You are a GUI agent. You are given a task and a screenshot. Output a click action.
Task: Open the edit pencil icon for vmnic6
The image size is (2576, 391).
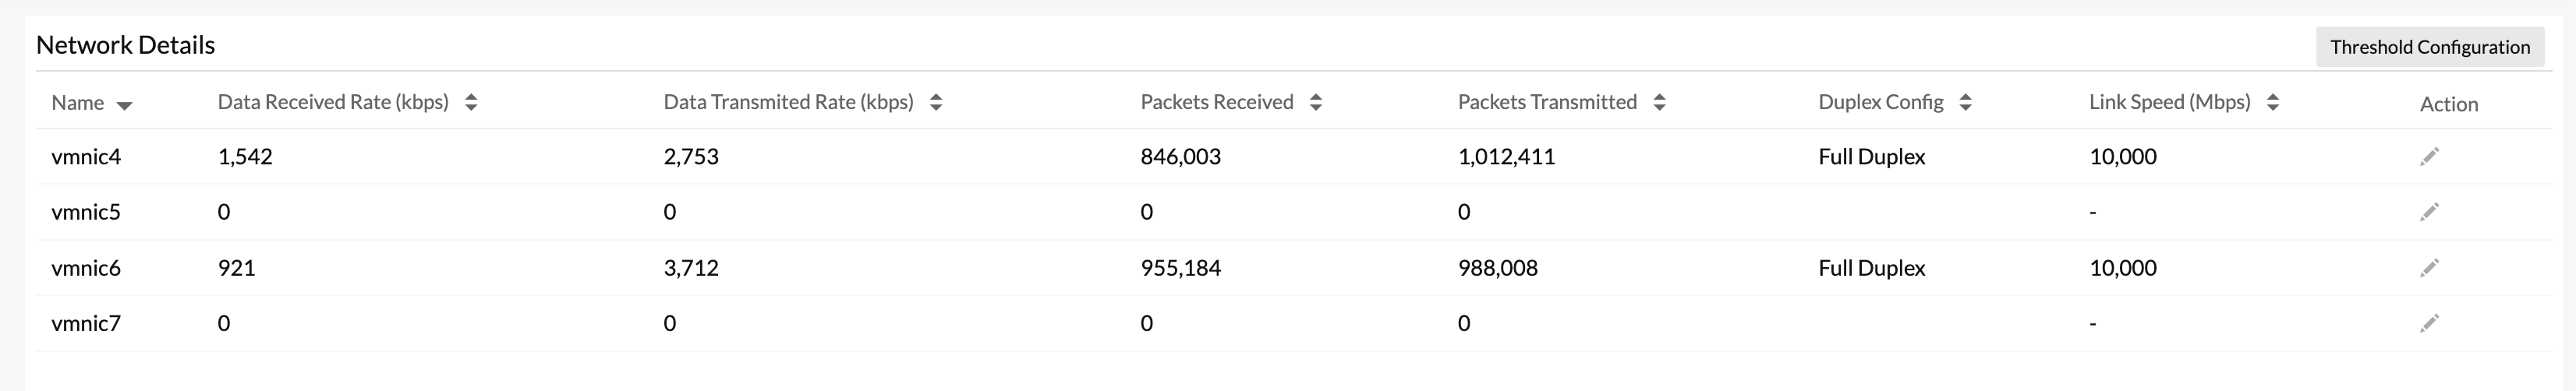[x=2429, y=268]
